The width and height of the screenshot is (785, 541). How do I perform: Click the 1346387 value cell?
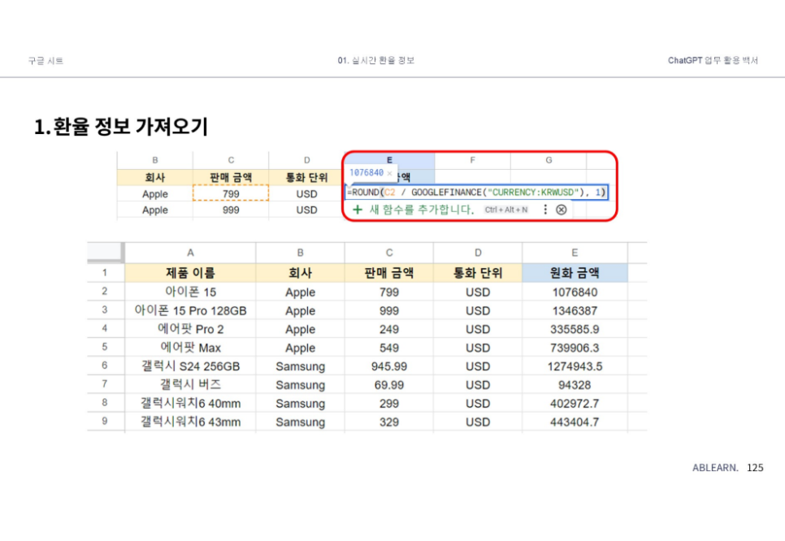tap(575, 310)
